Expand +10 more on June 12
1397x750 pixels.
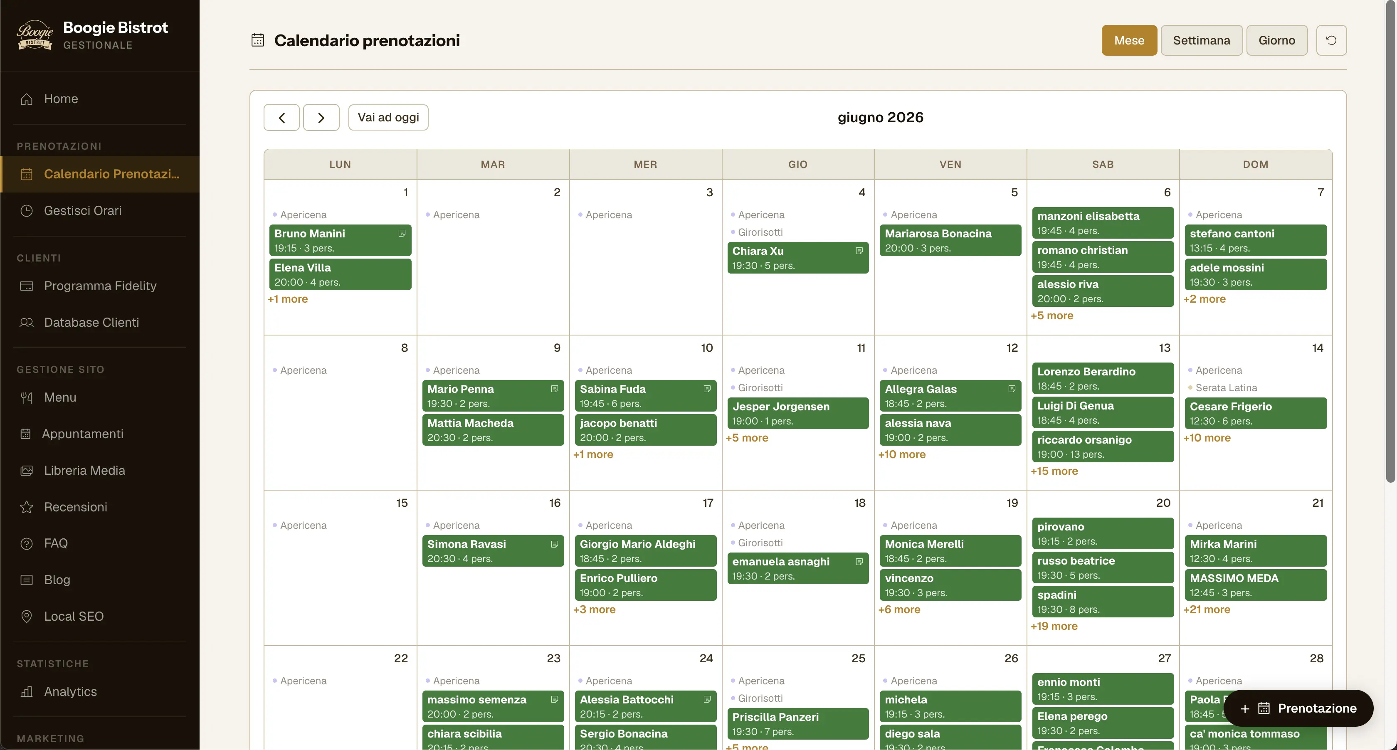tap(902, 454)
